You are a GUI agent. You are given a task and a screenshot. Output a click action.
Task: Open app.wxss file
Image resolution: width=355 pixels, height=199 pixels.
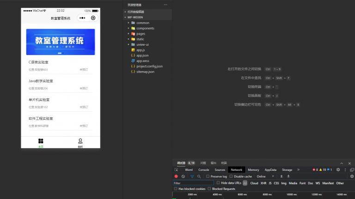(143, 61)
